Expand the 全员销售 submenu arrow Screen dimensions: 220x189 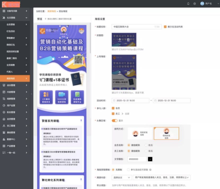coord(26,65)
